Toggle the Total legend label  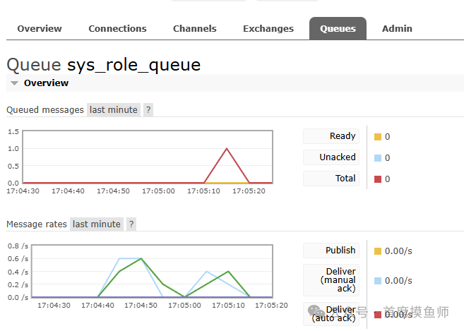point(331,179)
